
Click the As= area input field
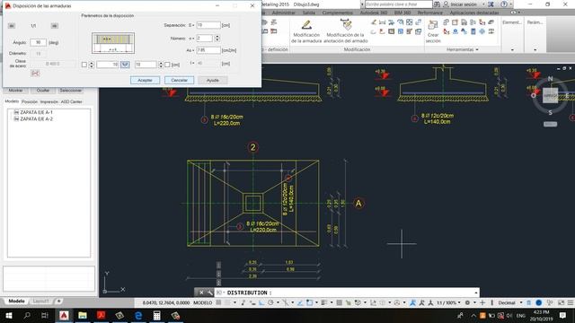pyautogui.click(x=208, y=50)
